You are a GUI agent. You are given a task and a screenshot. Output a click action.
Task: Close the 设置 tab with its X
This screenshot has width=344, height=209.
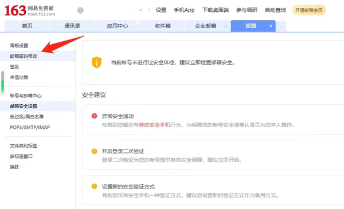(271, 26)
